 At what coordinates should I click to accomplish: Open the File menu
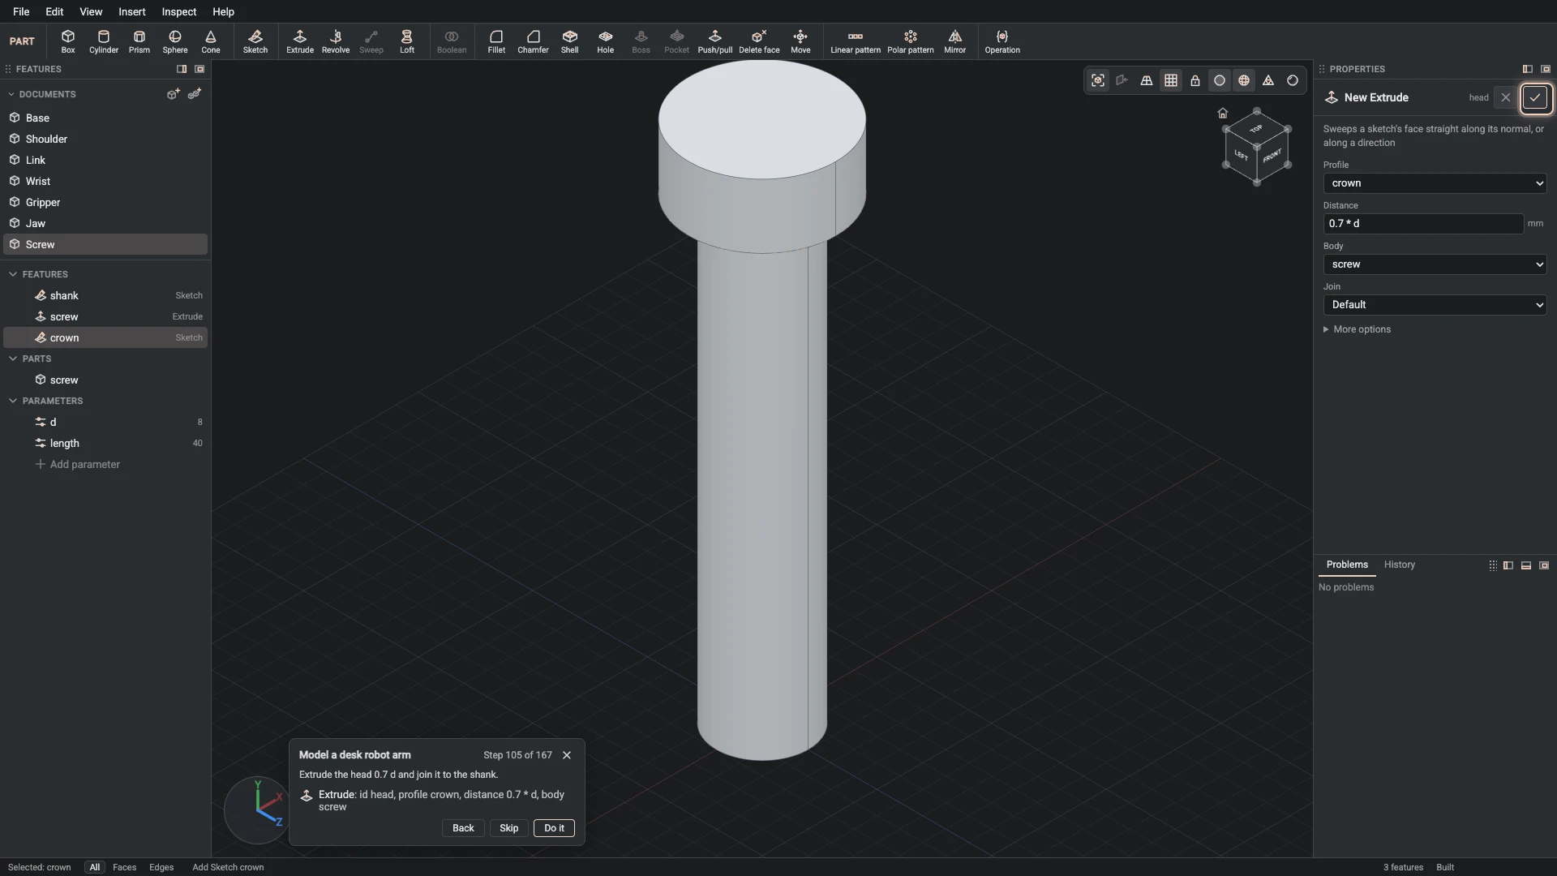coord(21,11)
